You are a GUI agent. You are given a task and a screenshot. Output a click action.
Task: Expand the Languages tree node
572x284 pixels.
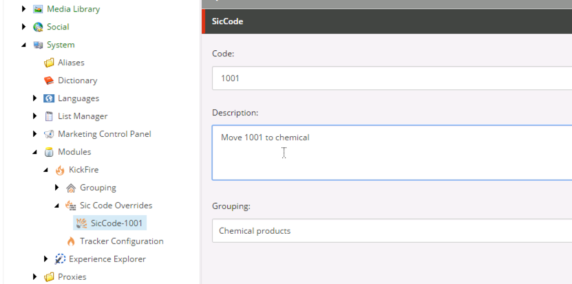35,98
